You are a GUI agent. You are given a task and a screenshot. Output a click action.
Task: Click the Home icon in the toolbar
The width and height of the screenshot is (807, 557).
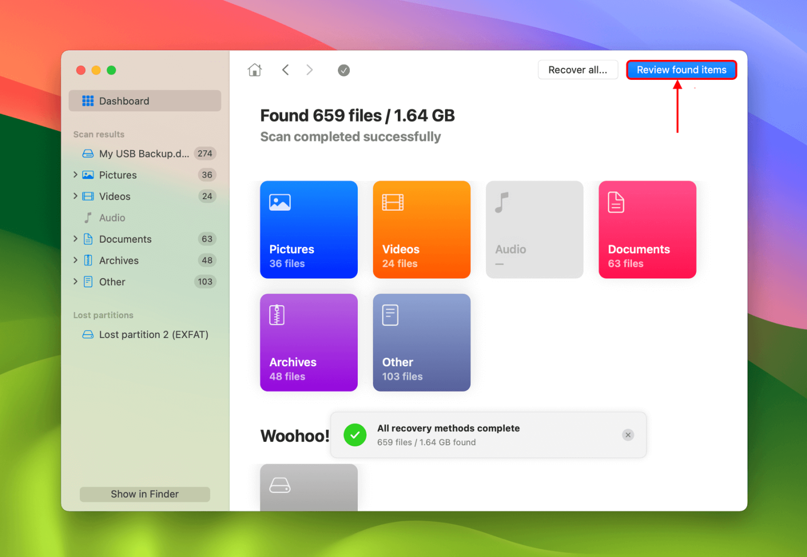pos(255,70)
